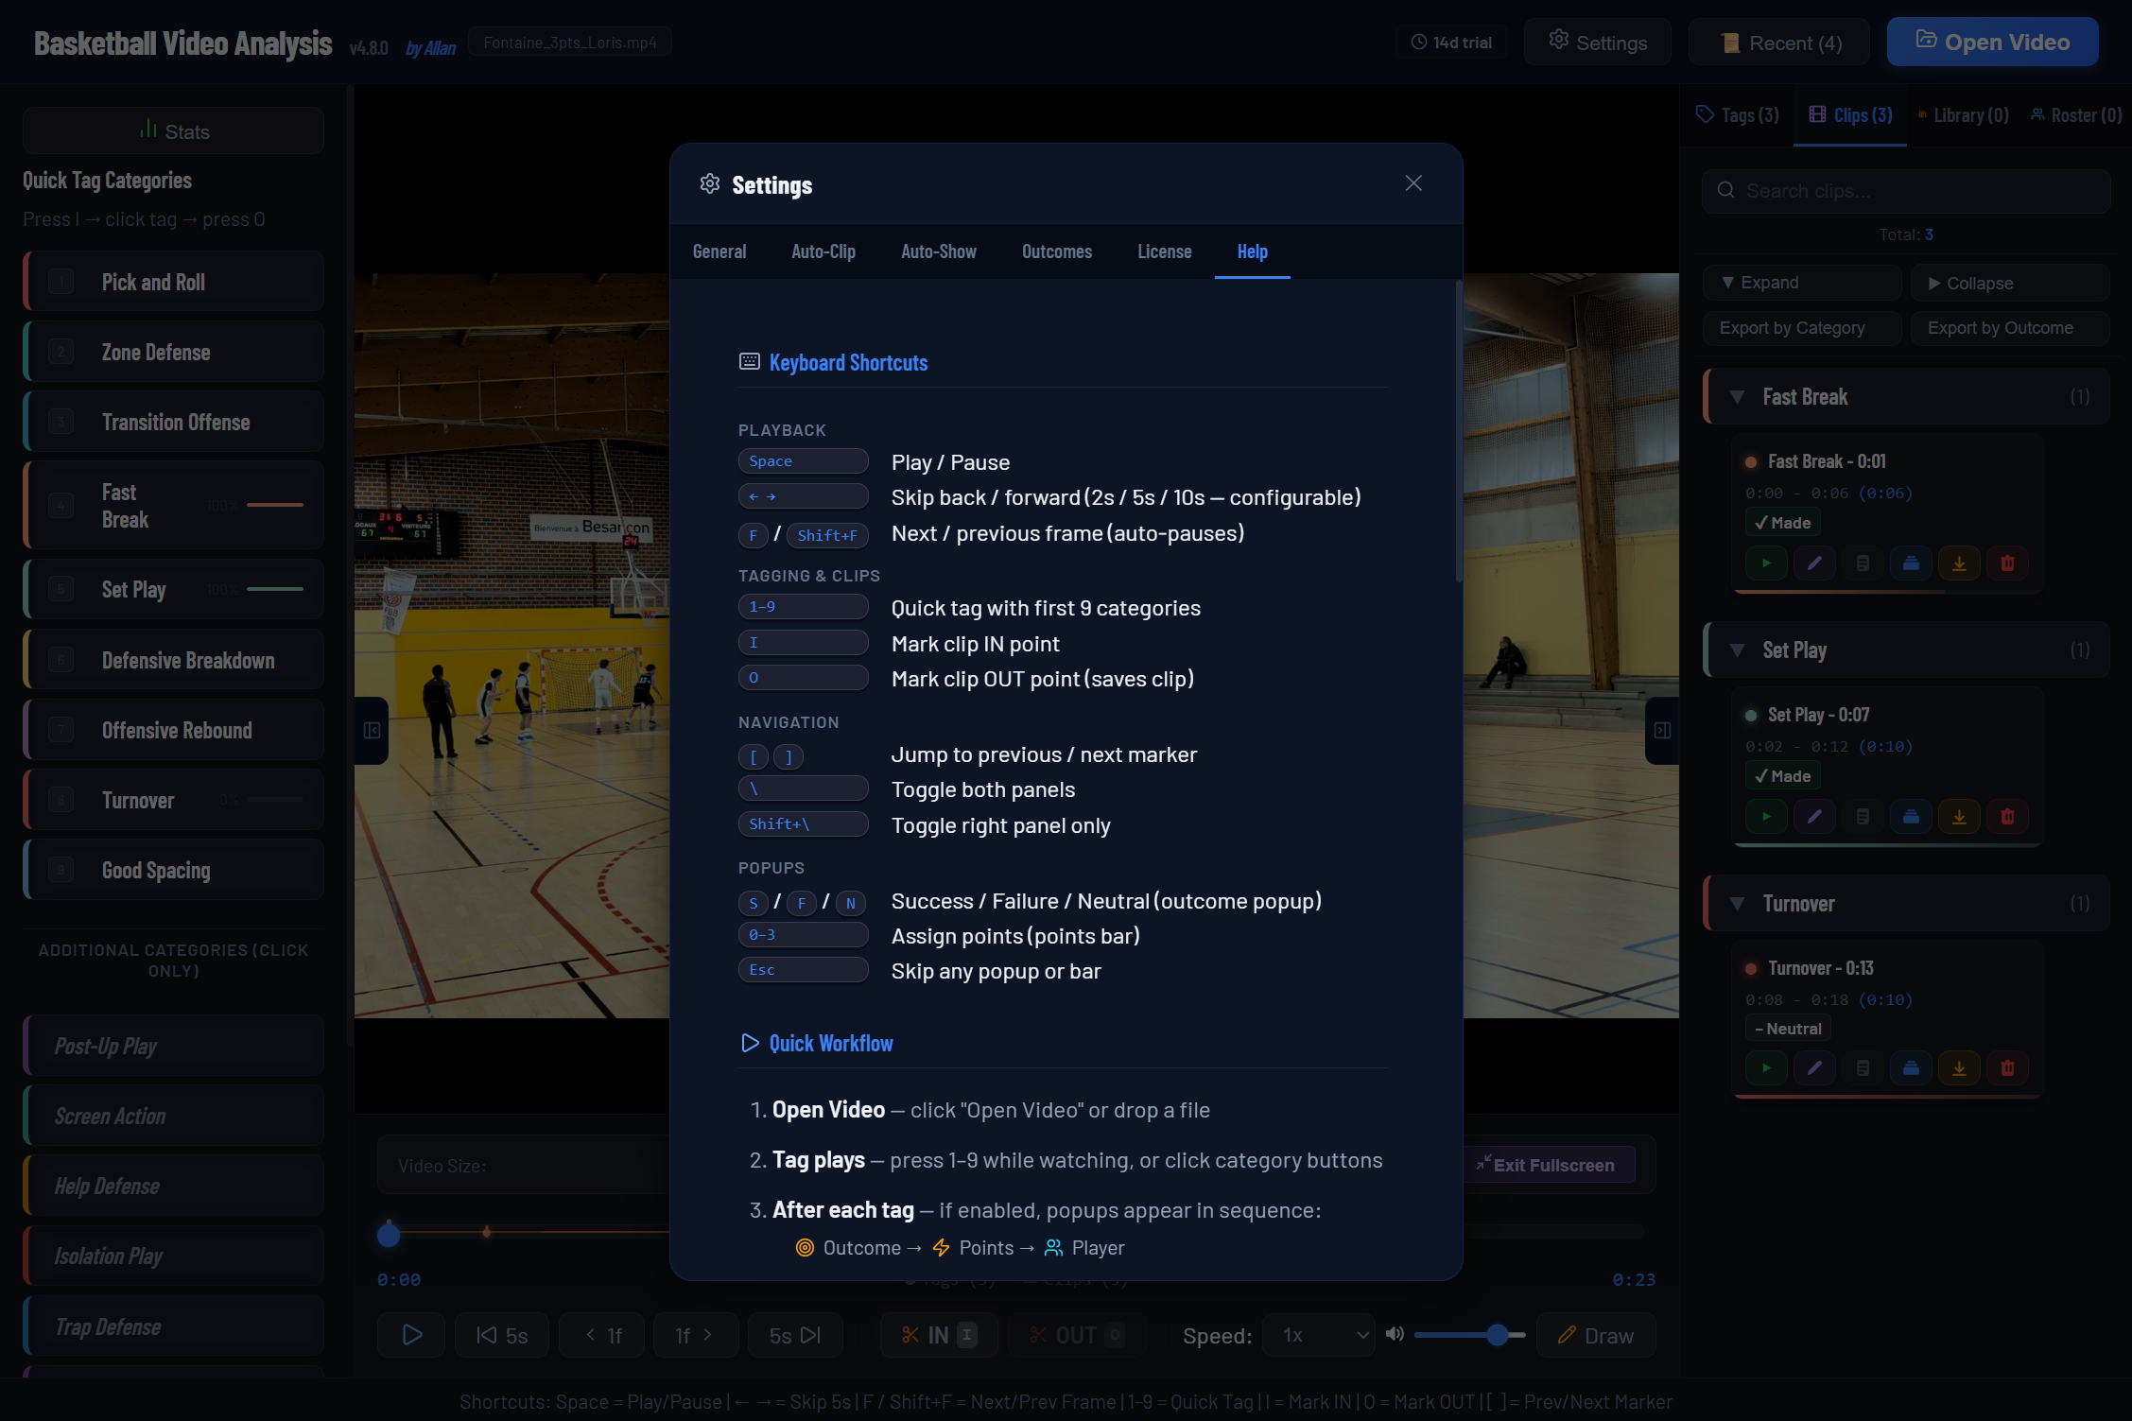Open notes for the Turnover clip
Viewport: 2132px width, 1421px height.
pos(1863,1067)
